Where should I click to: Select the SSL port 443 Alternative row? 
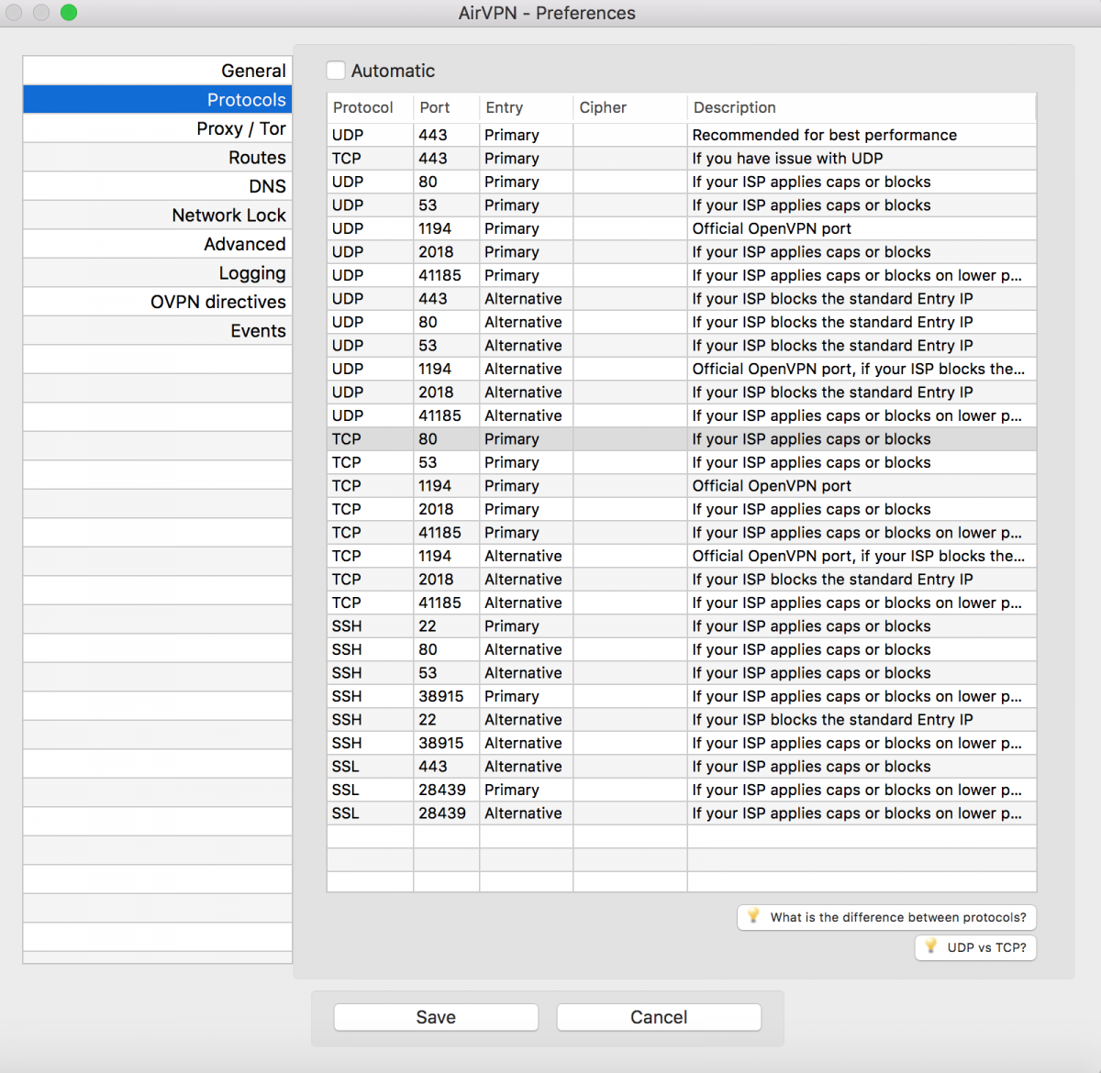[x=682, y=767]
